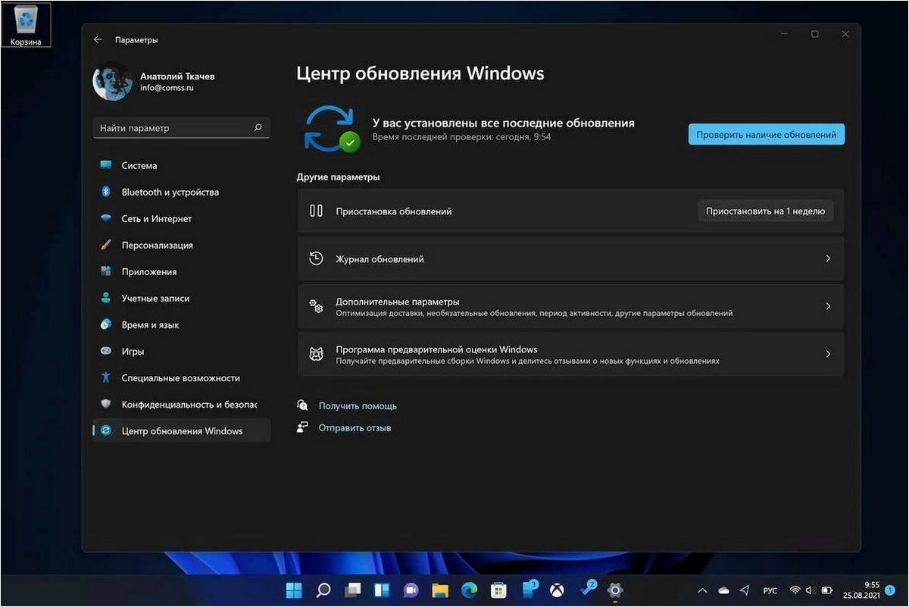Select Время и язык in the sidebar
This screenshot has width=909, height=607.
point(181,324)
